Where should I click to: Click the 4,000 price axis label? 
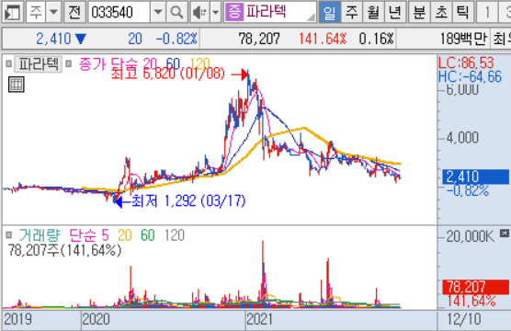point(462,138)
